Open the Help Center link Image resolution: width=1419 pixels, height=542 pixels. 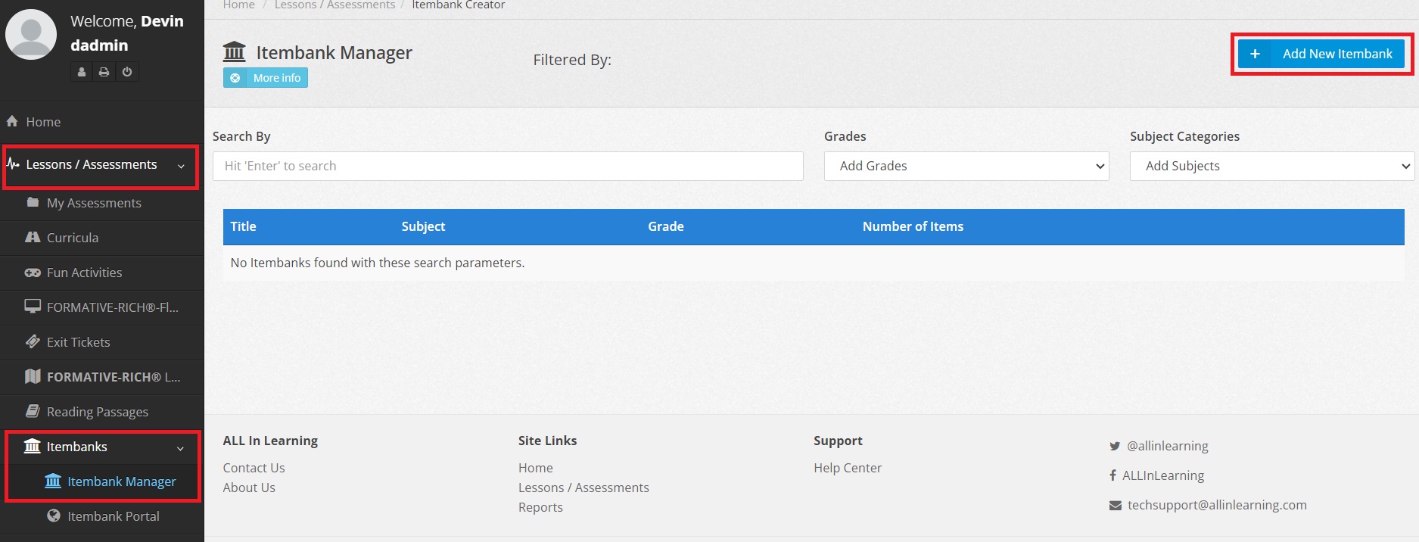tap(848, 468)
